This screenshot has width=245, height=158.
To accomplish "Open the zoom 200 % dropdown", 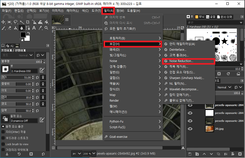I will point(94,154).
